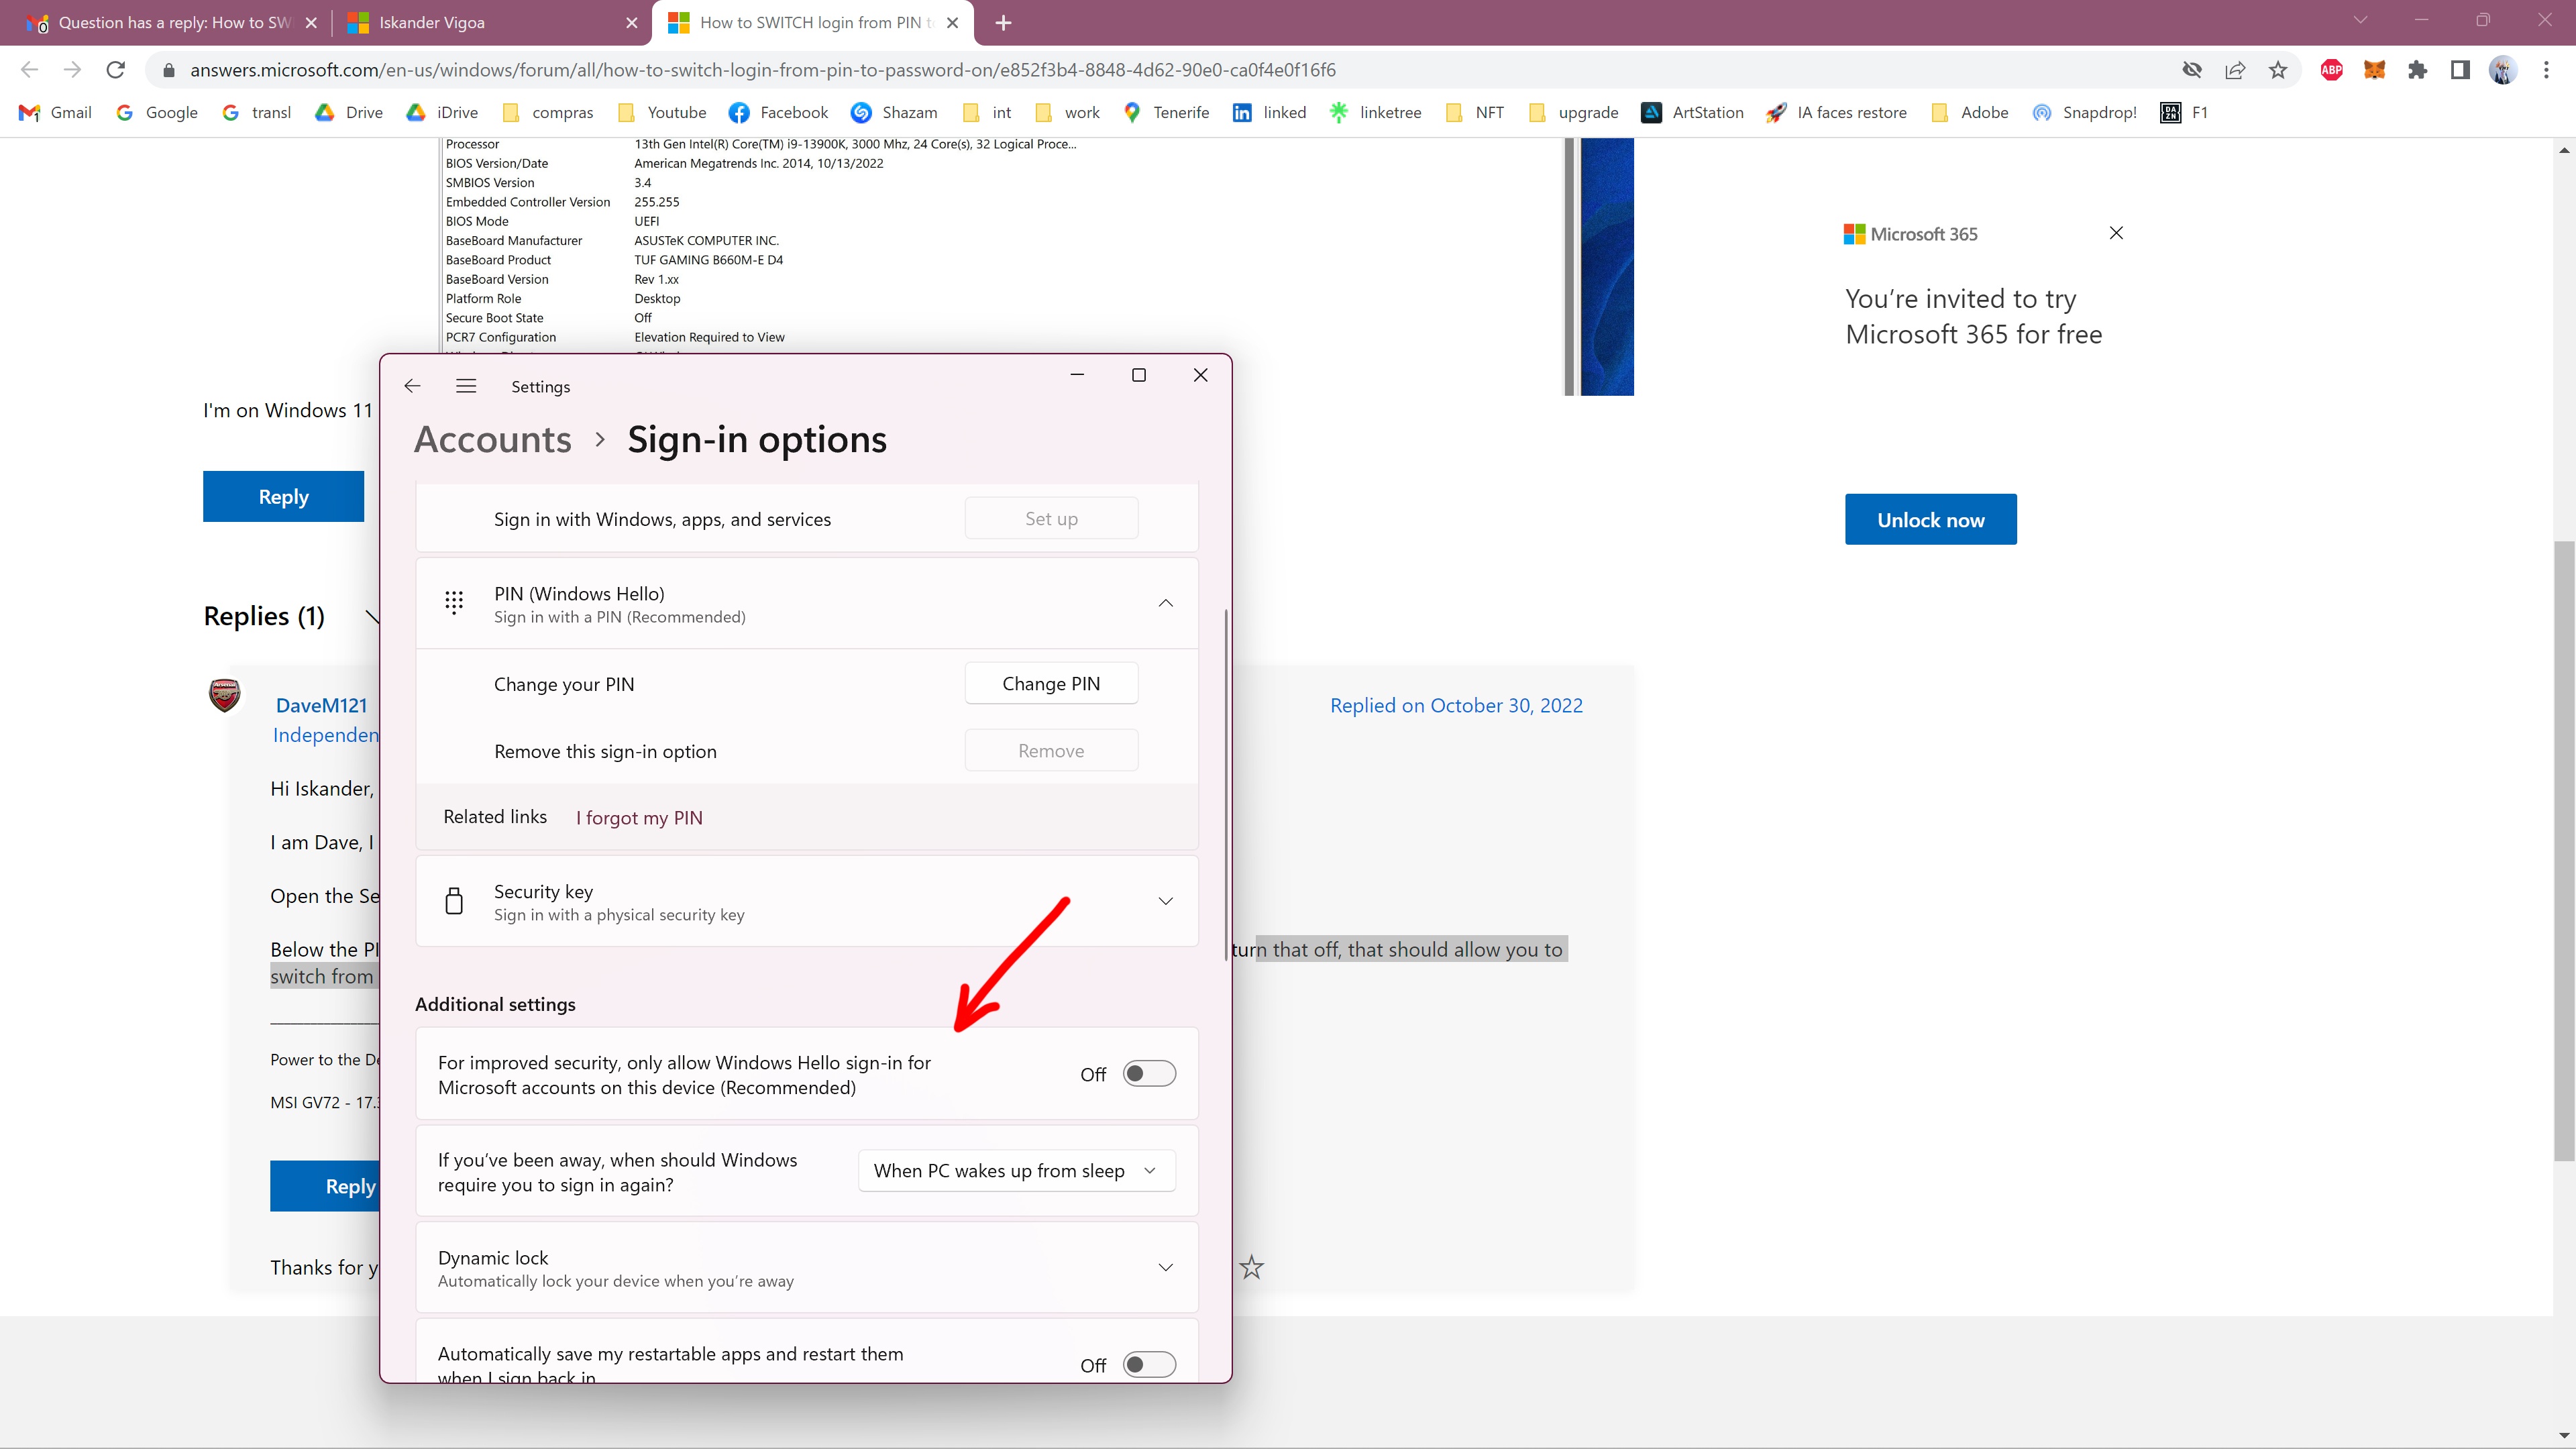Click the 'I forgot my PIN' link
The width and height of the screenshot is (2576, 1449).
pyautogui.click(x=639, y=818)
